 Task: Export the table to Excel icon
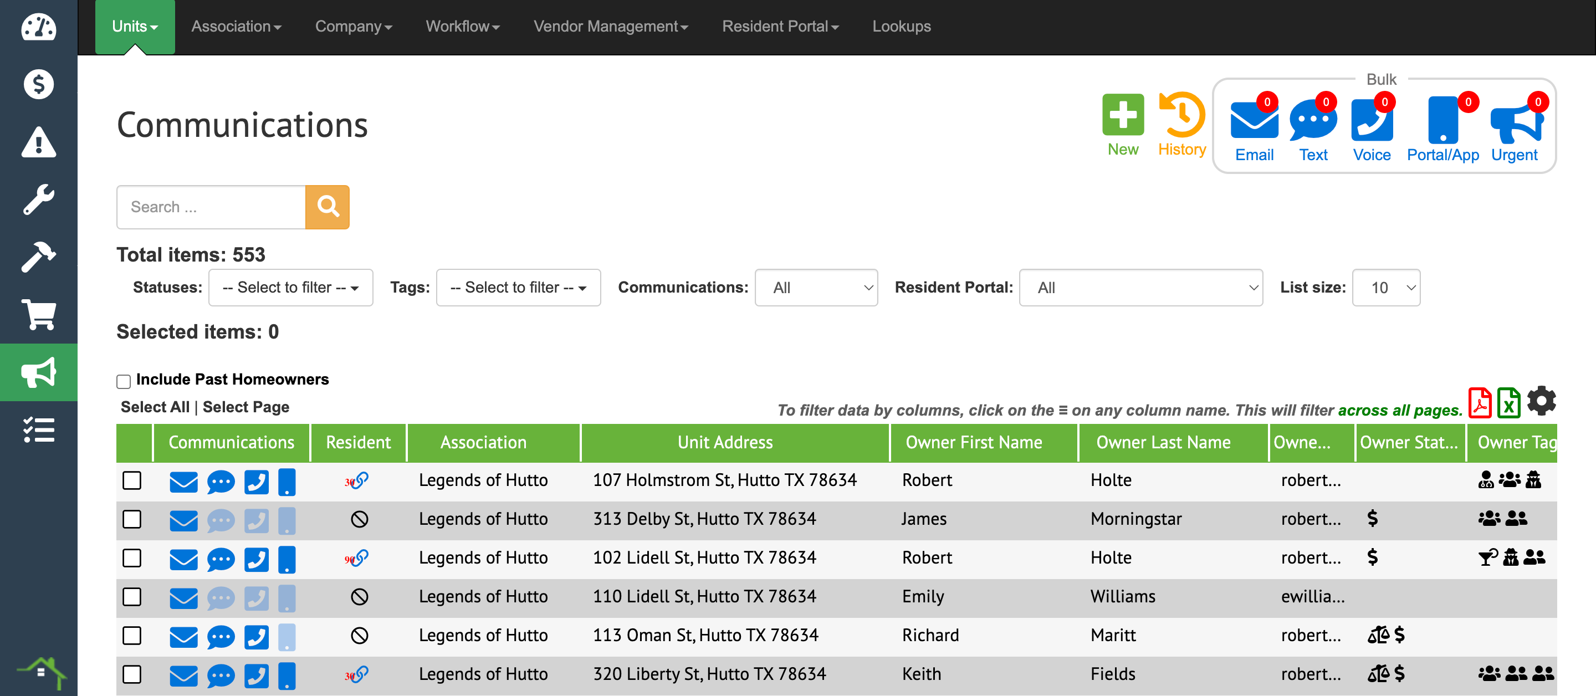click(1508, 403)
